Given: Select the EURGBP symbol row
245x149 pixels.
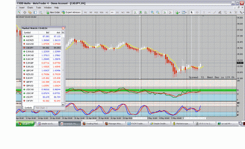Looking at the screenshot, I should pyautogui.click(x=42, y=63).
